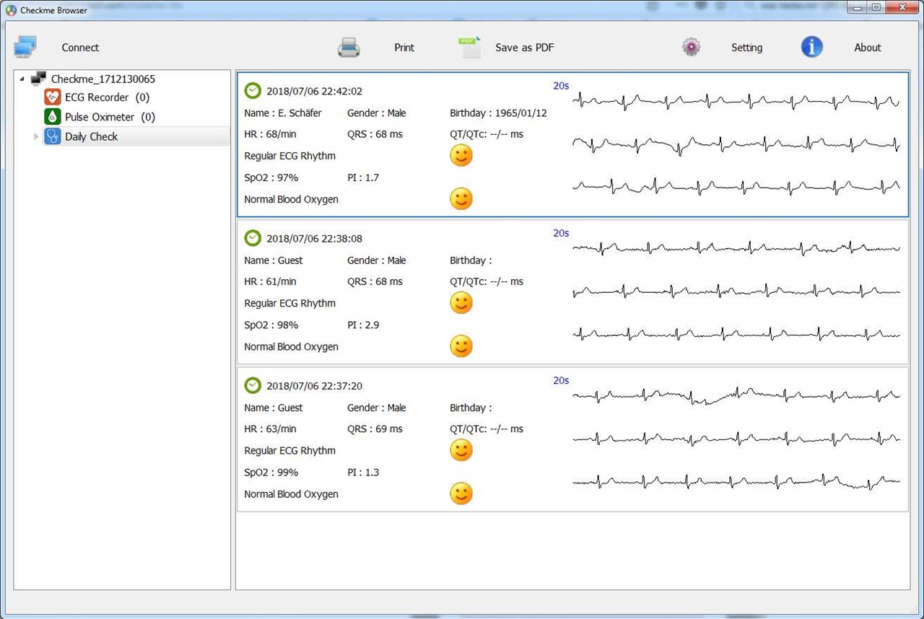This screenshot has width=924, height=619.
Task: Click blood oxygen smiley in 22:37:20 record
Action: tap(461, 493)
